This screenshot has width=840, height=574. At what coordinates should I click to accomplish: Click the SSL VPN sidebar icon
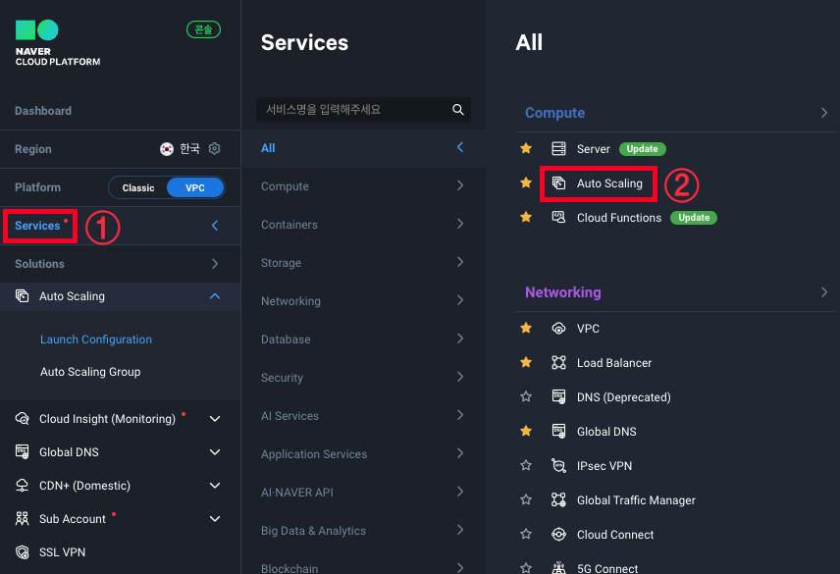tap(22, 552)
